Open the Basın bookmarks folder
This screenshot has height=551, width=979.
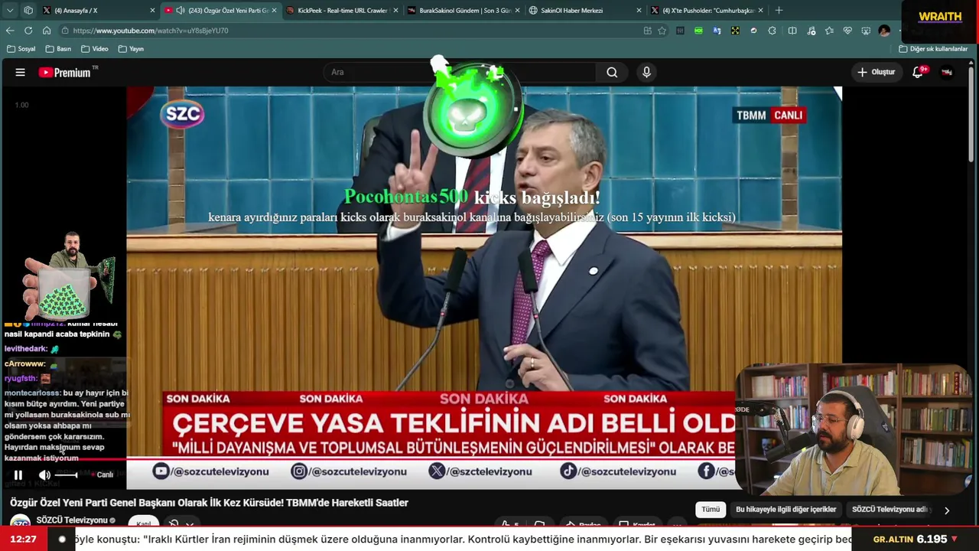[58, 49]
